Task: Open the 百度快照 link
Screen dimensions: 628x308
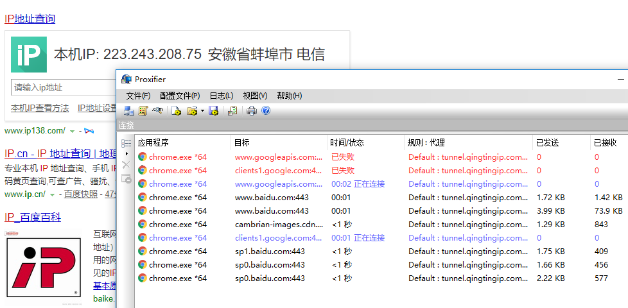Action: pos(80,194)
